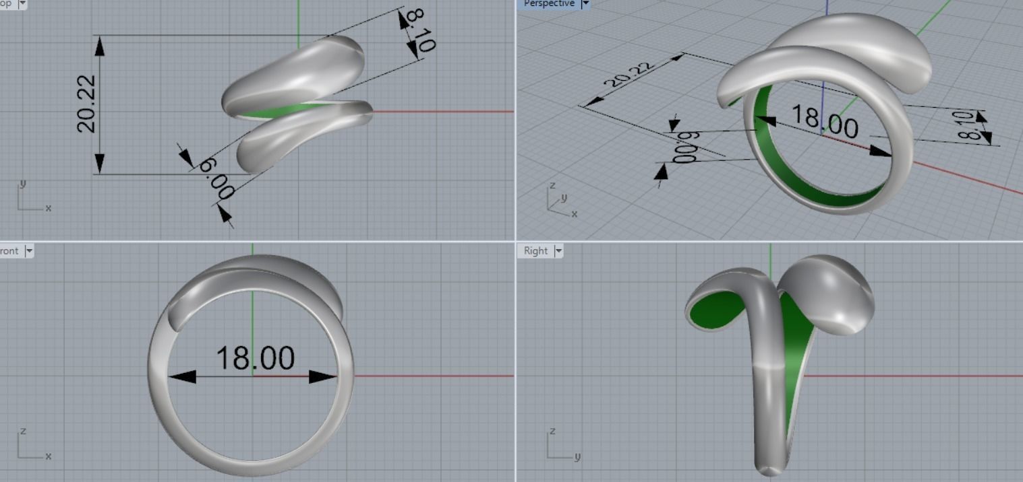Open the Top viewport dropdown arrow
This screenshot has width=1023, height=482.
pyautogui.click(x=22, y=3)
